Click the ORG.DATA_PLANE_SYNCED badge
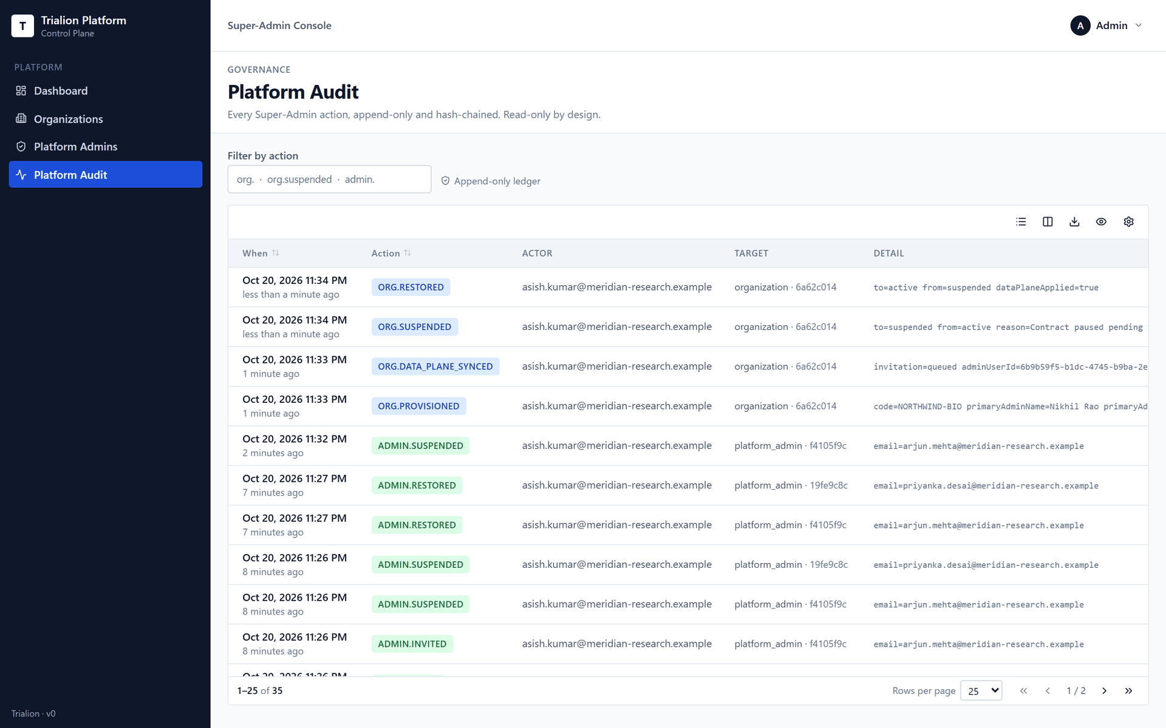1166x728 pixels. [x=435, y=366]
